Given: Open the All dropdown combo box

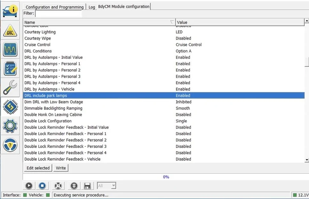Looking at the screenshot, I should (107, 186).
